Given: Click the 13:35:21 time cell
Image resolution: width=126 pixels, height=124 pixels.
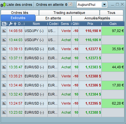Looking at the screenshot, I should [16, 76].
